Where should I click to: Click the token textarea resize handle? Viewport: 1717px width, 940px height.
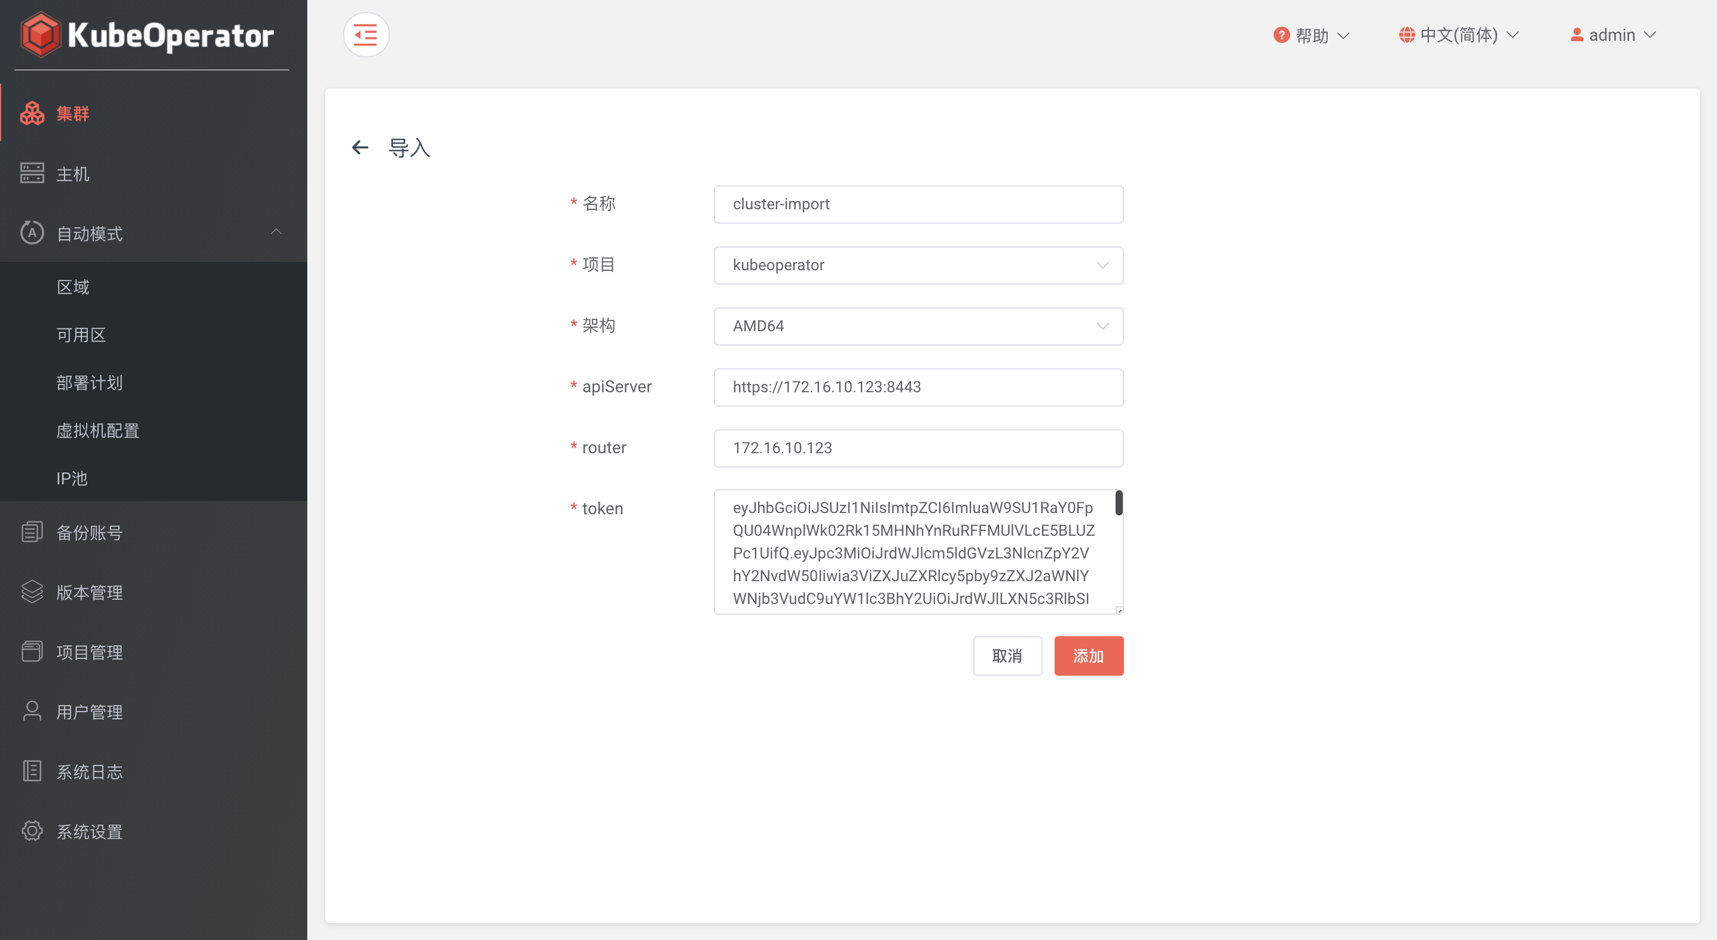point(1119,610)
